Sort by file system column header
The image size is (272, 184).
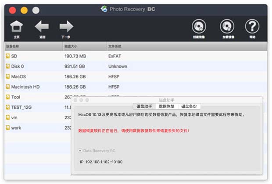(186, 46)
